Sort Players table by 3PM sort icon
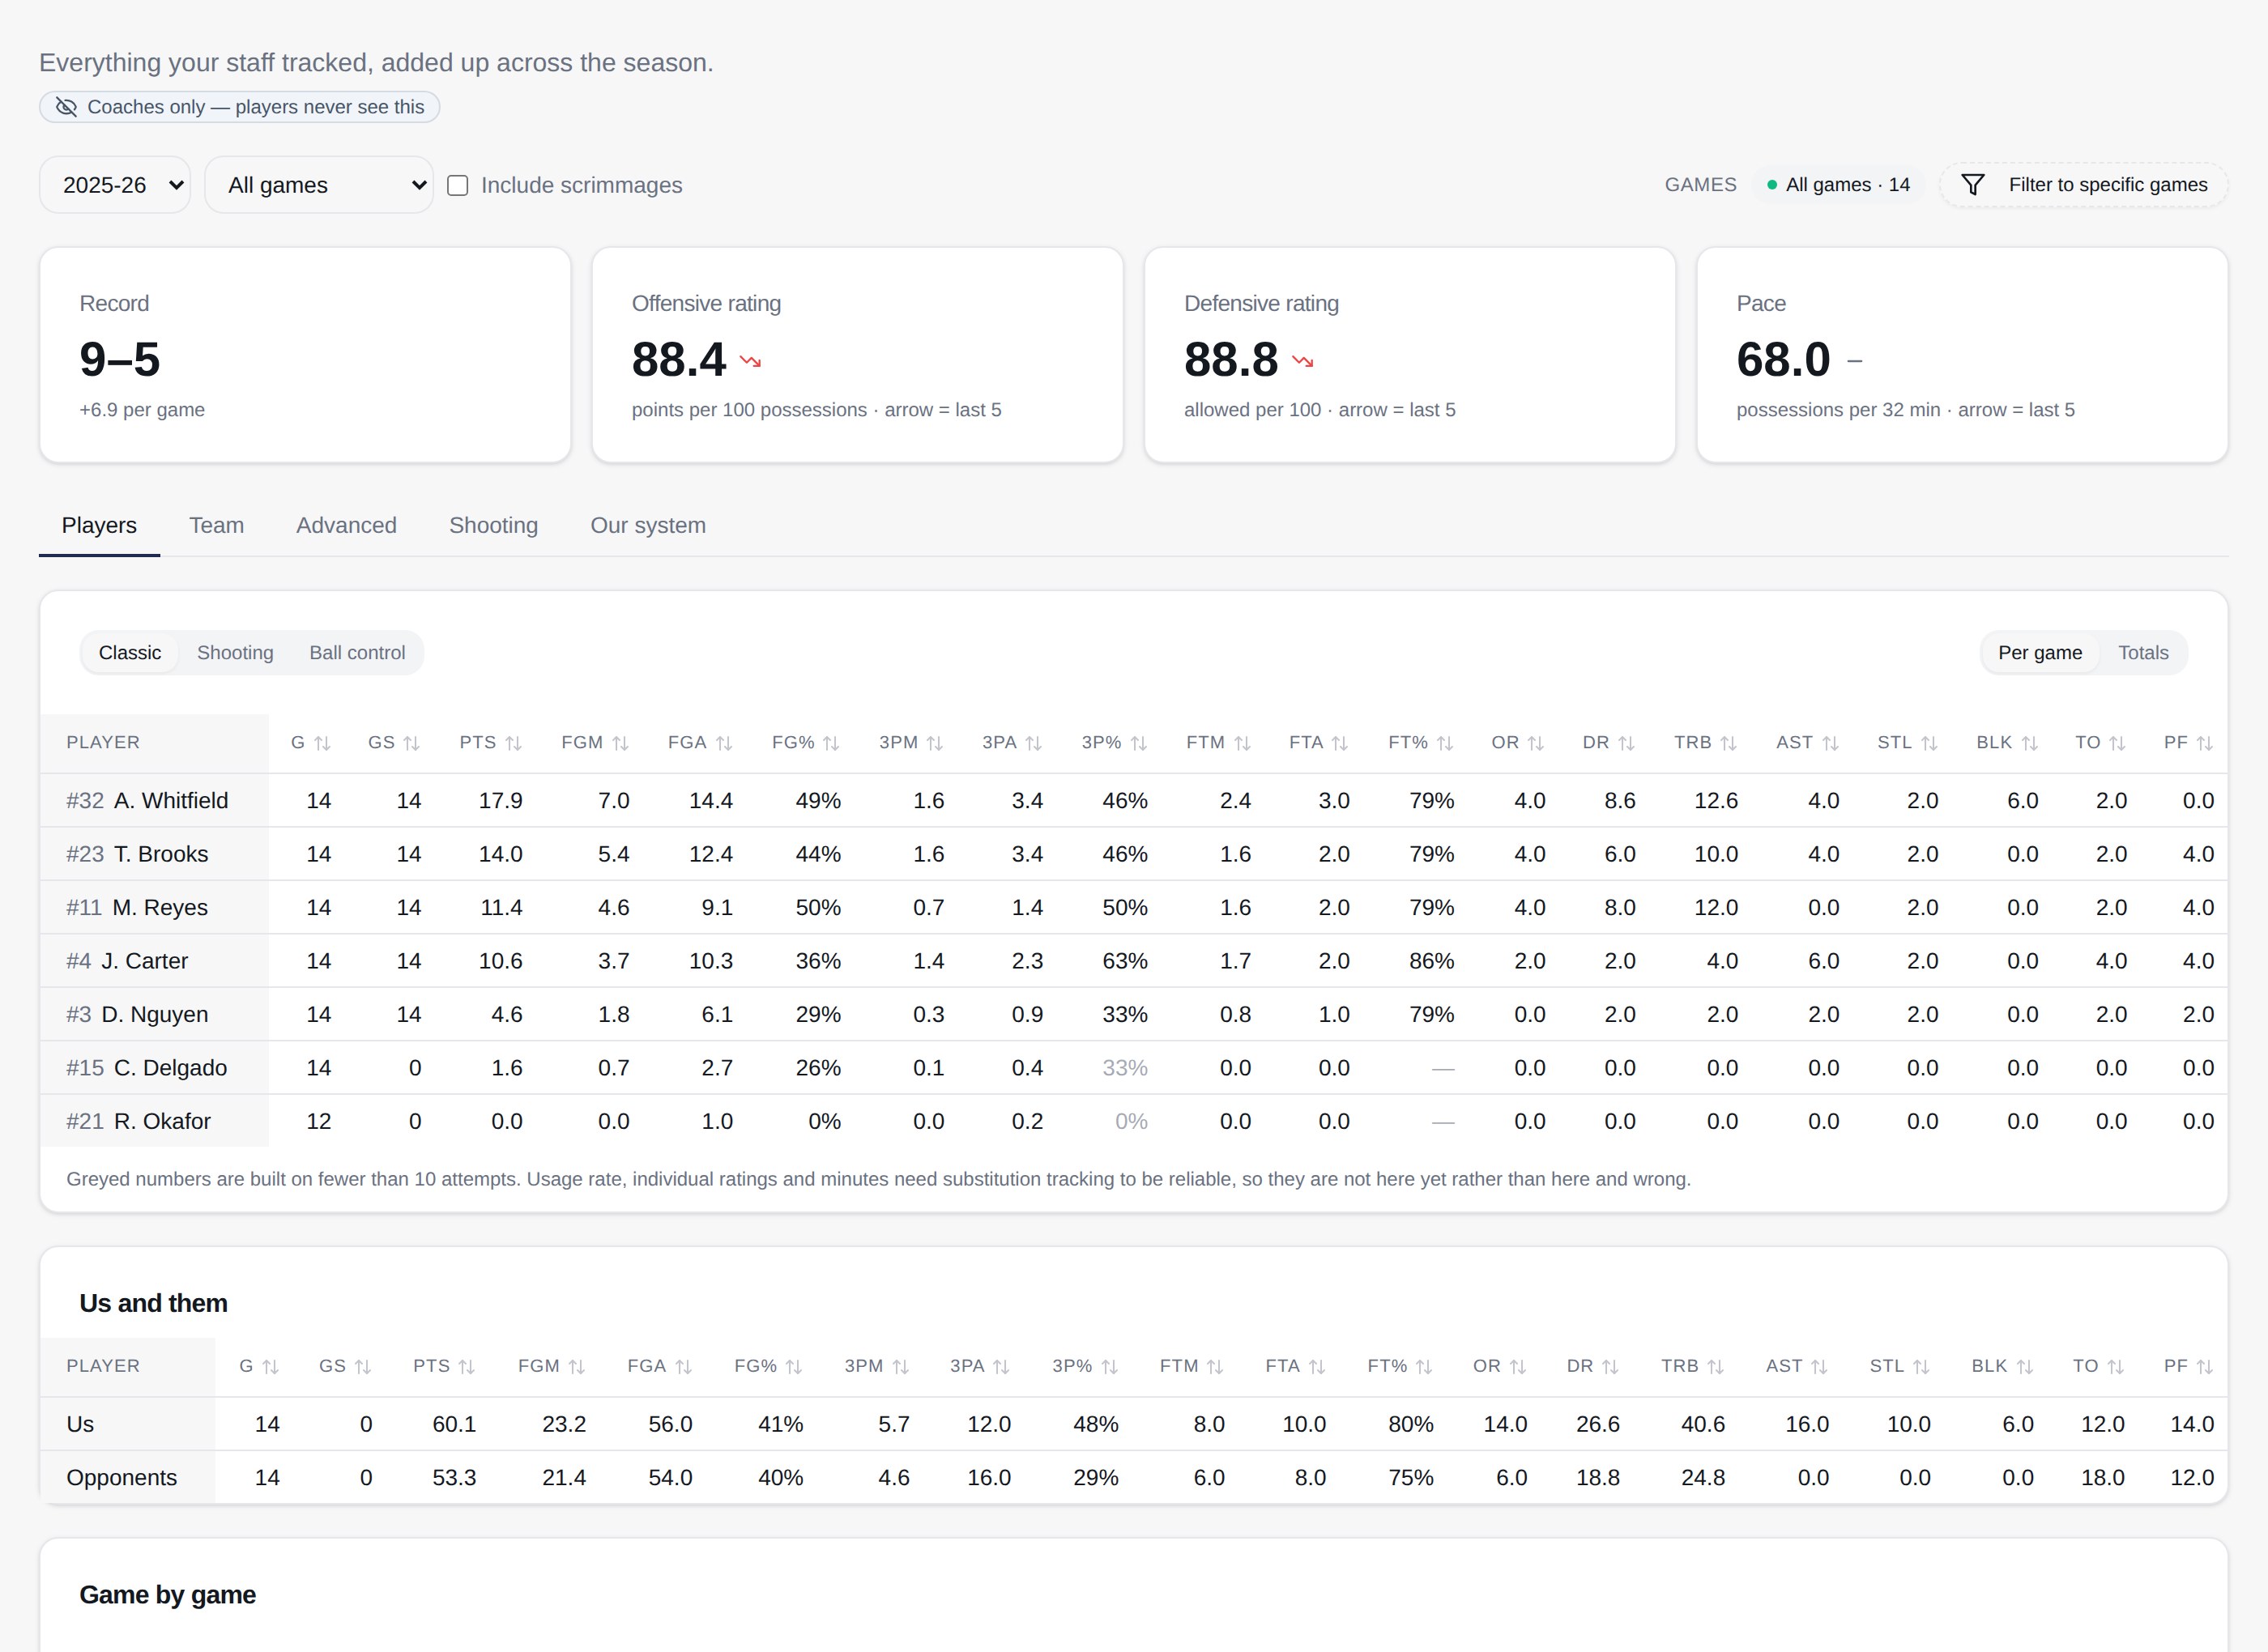The height and width of the screenshot is (1652, 2268). [x=934, y=743]
